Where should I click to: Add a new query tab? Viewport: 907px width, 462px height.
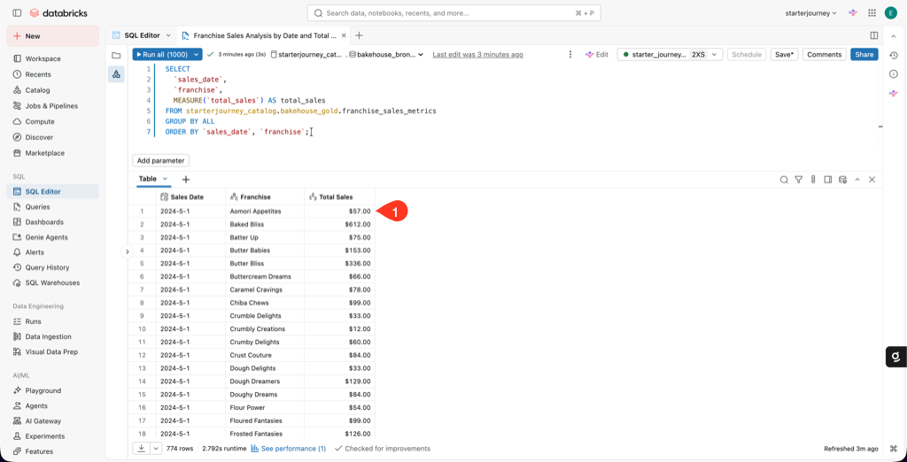(360, 35)
